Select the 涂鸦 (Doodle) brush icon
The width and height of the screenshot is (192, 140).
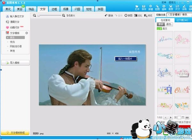184,8
